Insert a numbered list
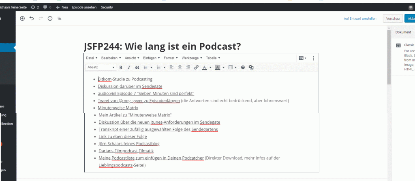 point(158,67)
